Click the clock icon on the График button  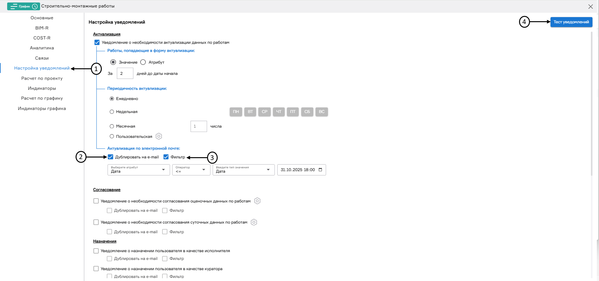point(34,6)
